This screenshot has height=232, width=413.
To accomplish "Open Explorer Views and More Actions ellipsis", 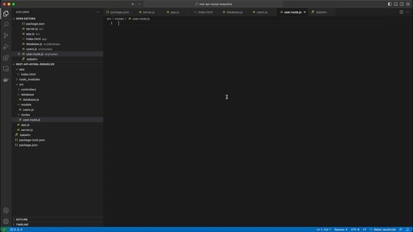I will (x=98, y=12).
